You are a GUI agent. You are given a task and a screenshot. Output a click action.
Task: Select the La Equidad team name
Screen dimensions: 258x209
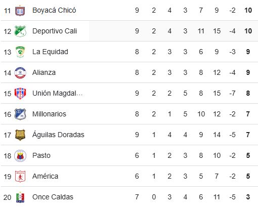(50, 52)
